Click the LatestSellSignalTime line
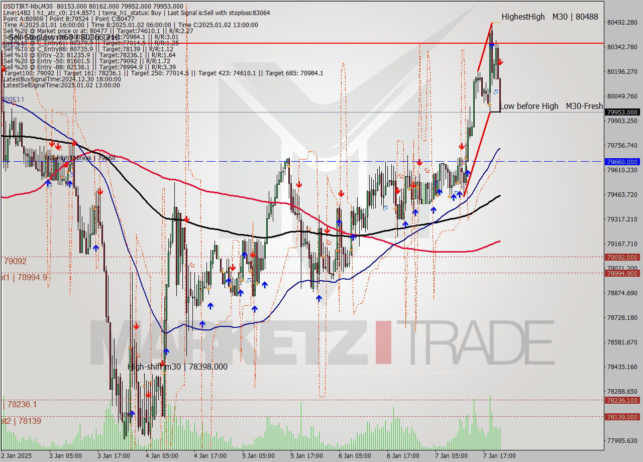Viewport: 643px width, 462px height. coord(61,85)
